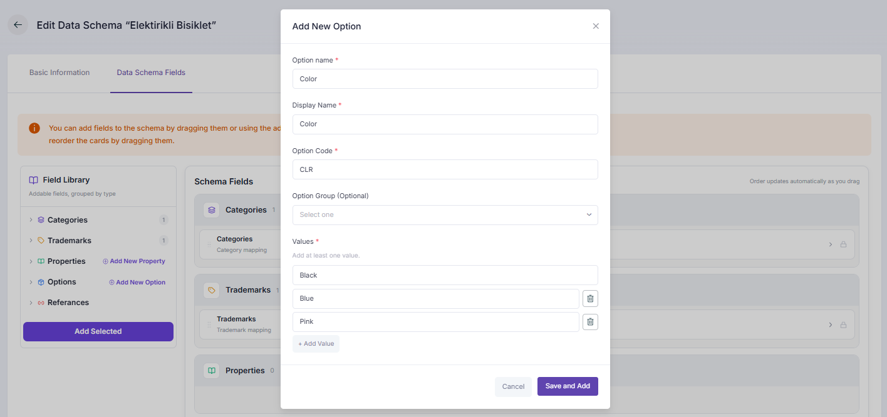Focus the Option Code field
The height and width of the screenshot is (417, 887).
tap(445, 169)
